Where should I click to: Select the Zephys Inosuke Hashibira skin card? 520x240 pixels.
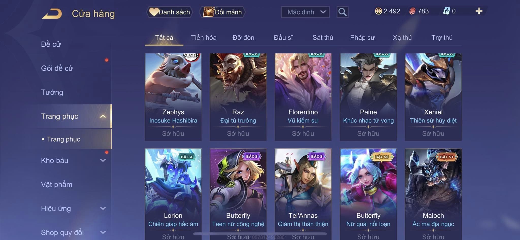[x=173, y=97]
